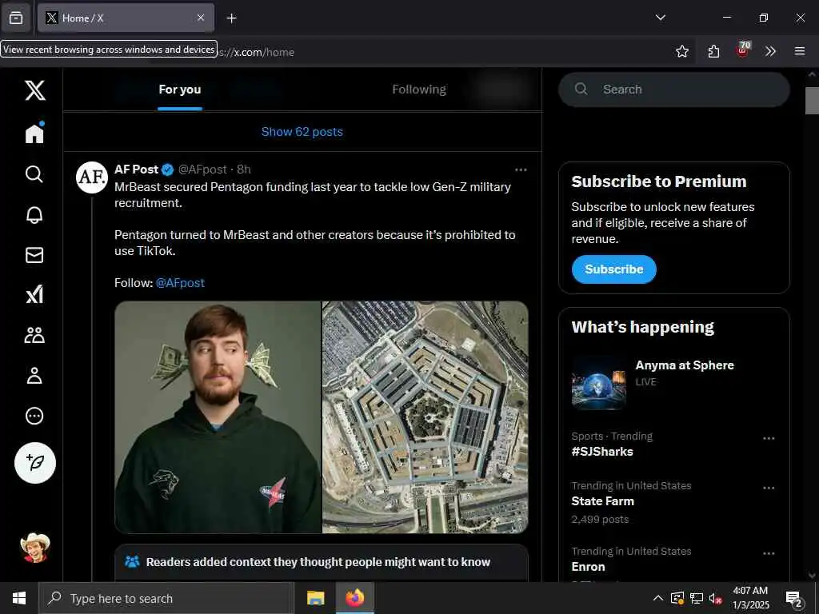Open more options on AF Post tweet
Viewport: 819px width, 614px height.
click(521, 169)
